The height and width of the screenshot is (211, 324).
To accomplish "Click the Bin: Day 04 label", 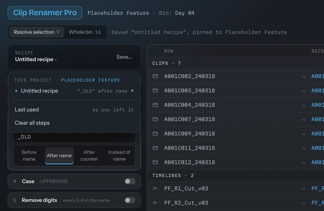I will coord(177,13).
